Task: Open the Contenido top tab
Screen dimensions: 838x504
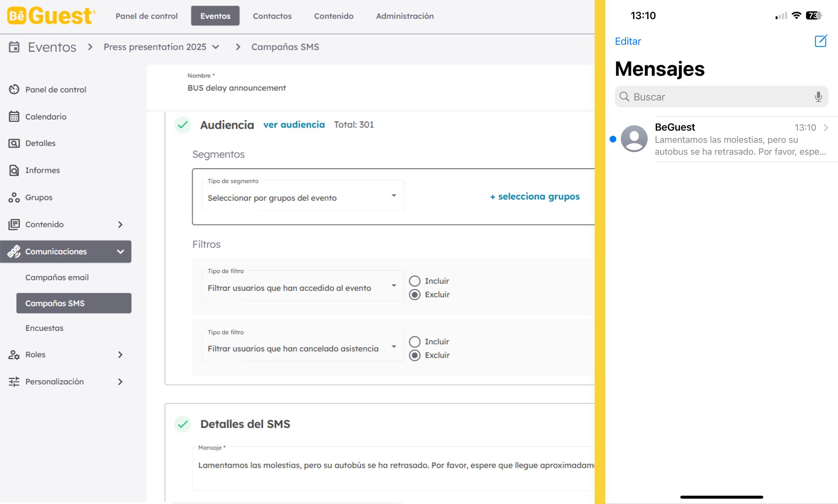Action: coord(334,16)
